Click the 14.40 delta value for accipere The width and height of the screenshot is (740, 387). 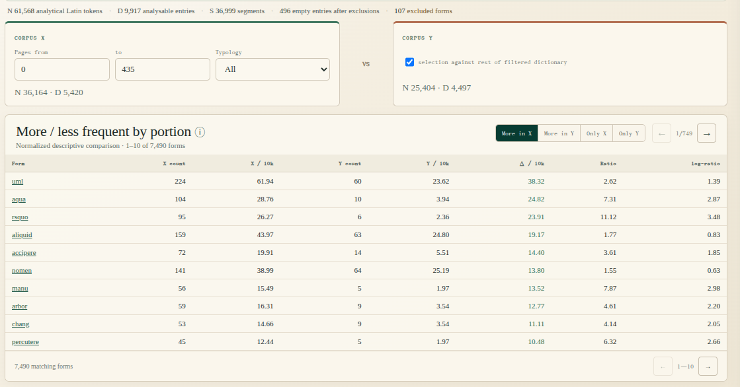[x=536, y=253]
